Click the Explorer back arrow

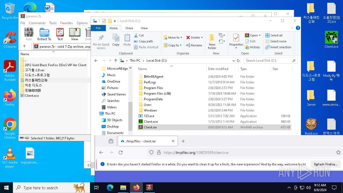click(96, 61)
